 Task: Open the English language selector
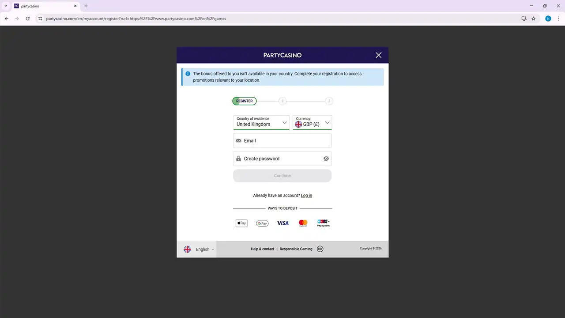point(199,249)
